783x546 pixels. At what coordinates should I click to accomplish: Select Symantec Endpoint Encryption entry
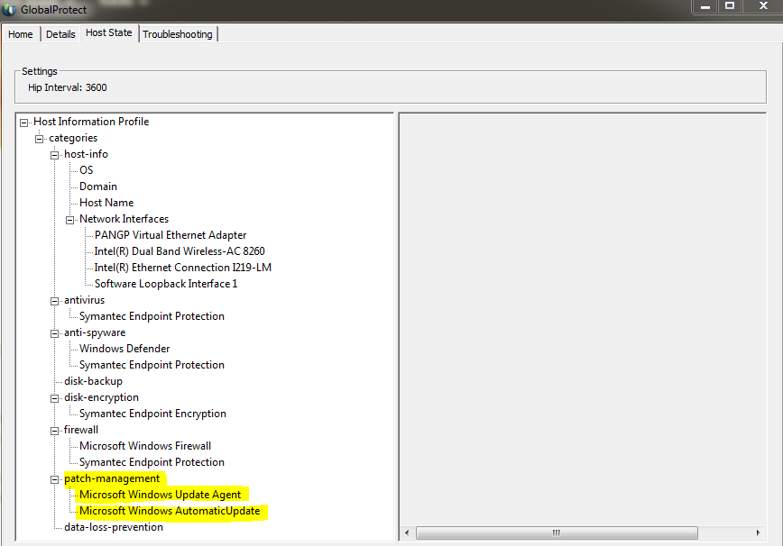pos(152,414)
